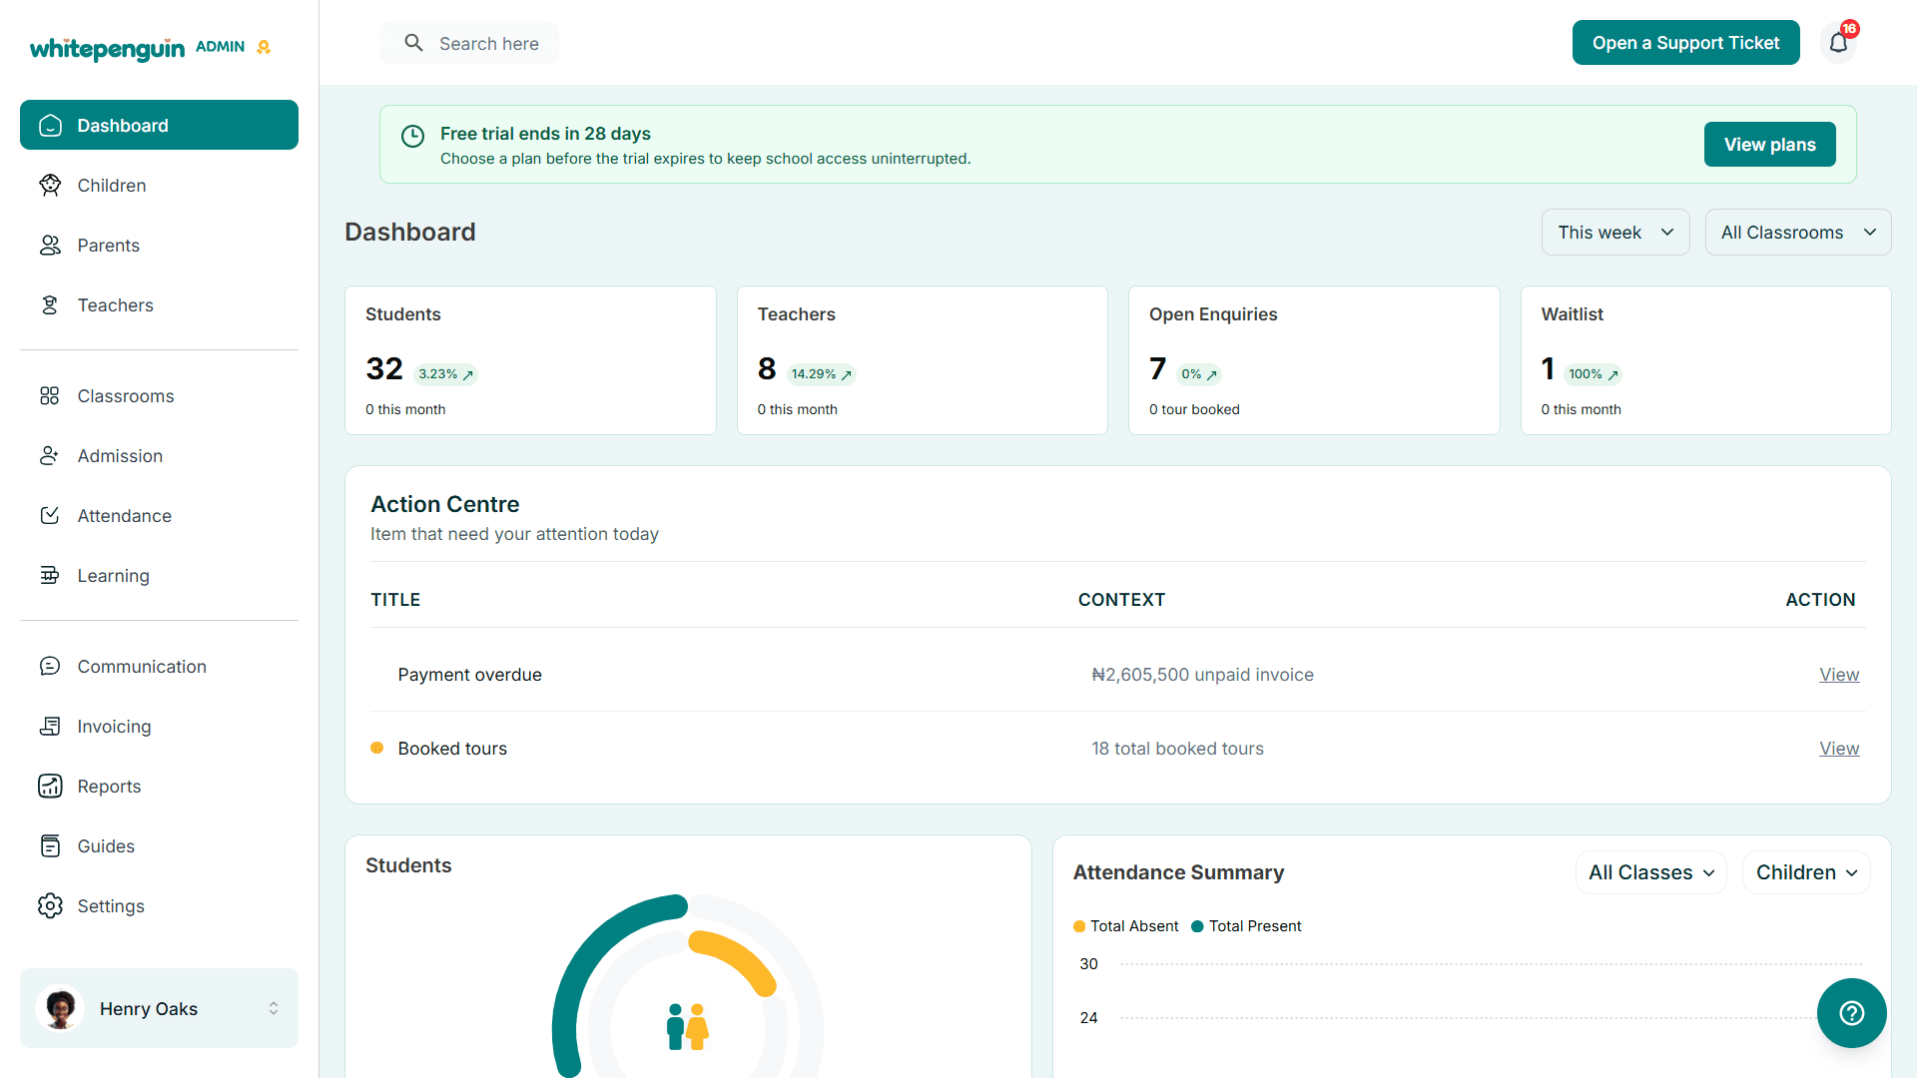1917x1078 pixels.
Task: Click the Children sidebar icon
Action: pyautogui.click(x=50, y=185)
